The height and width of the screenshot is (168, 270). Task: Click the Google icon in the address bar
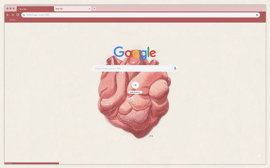(x=24, y=15)
